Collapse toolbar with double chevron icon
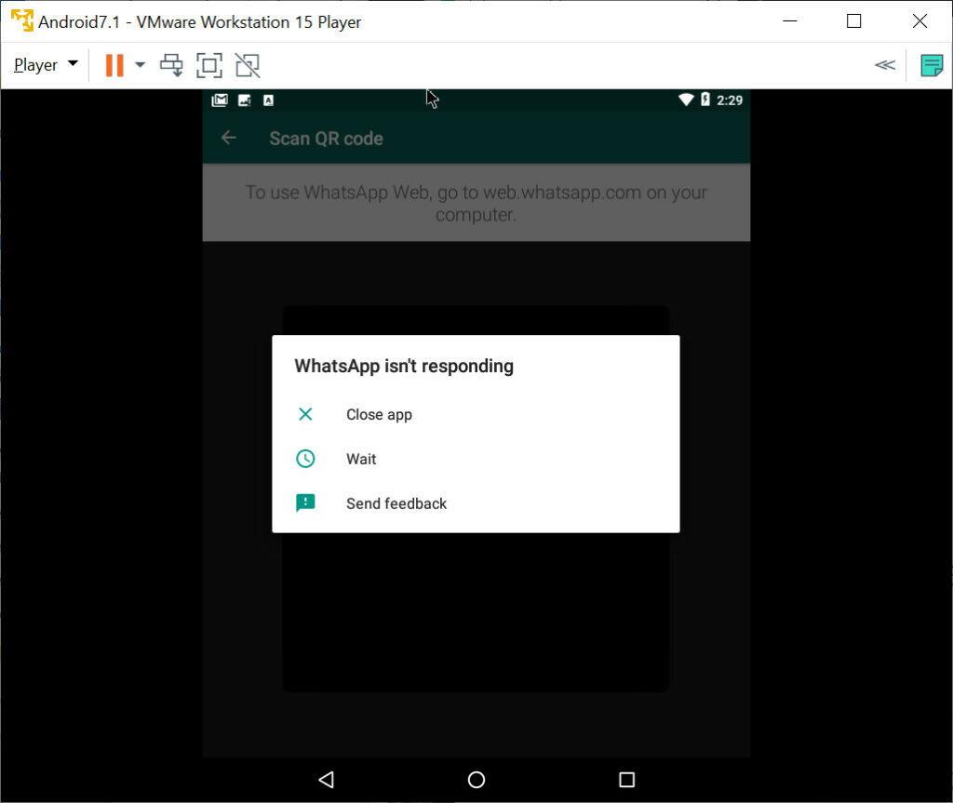Viewport: 953px width, 803px height. tap(885, 65)
